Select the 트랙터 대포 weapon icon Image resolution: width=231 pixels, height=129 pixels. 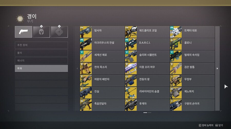176,32
